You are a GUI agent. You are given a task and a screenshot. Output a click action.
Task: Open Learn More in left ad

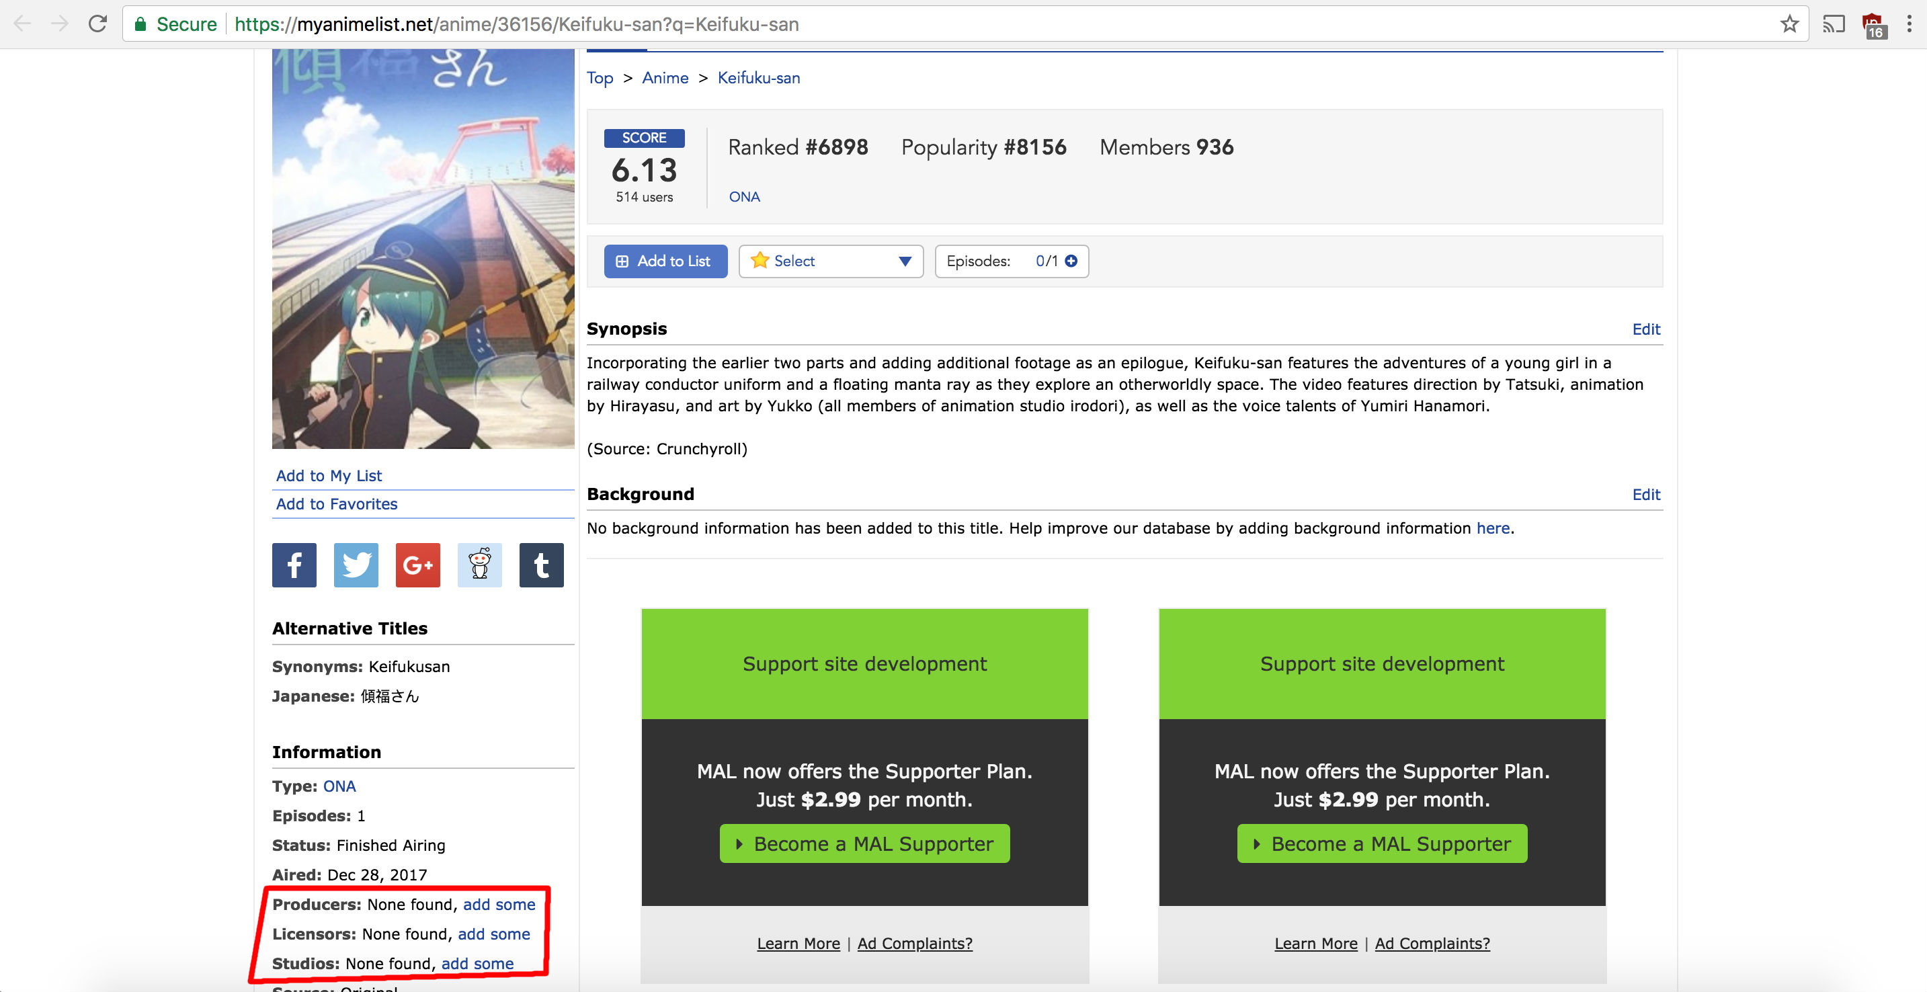coord(798,944)
